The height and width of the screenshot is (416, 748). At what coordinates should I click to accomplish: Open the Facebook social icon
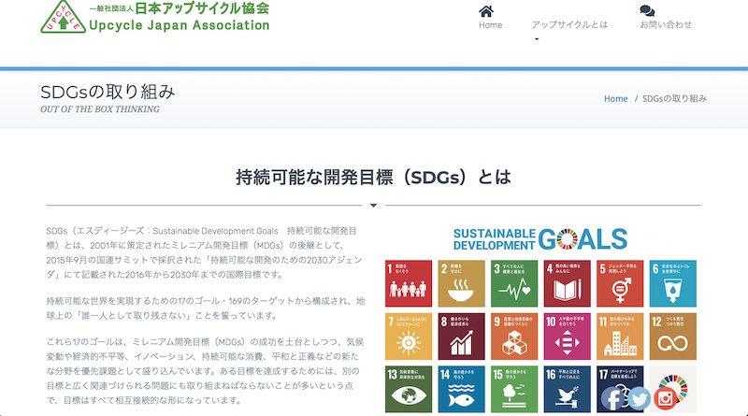614,397
